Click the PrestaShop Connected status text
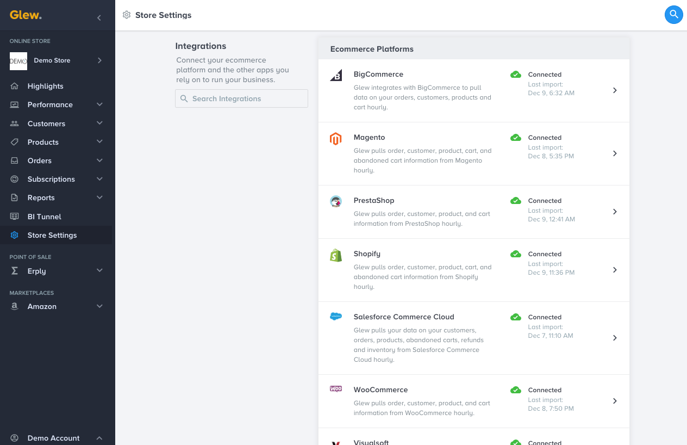 click(545, 201)
